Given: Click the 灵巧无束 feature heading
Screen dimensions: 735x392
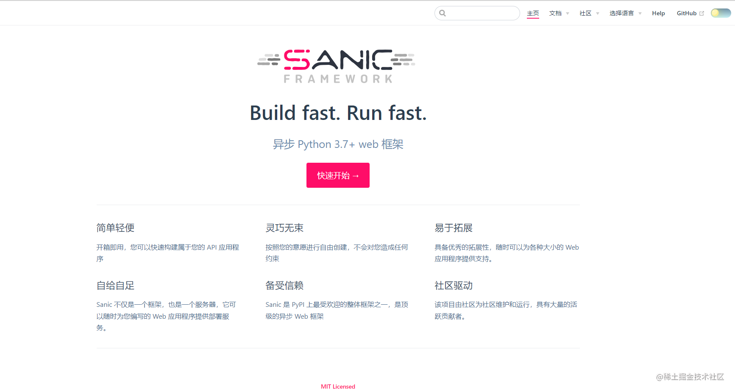Looking at the screenshot, I should (284, 228).
